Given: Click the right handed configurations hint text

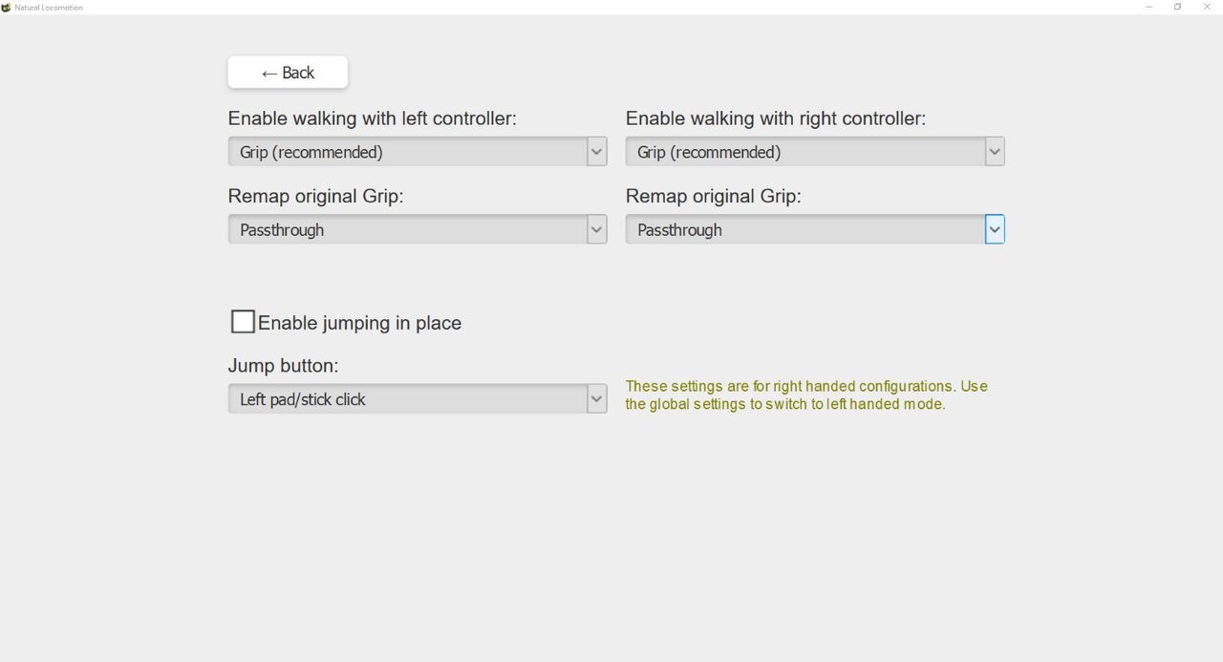Looking at the screenshot, I should click(806, 395).
